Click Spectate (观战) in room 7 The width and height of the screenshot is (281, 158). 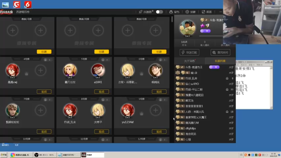(x=44, y=131)
